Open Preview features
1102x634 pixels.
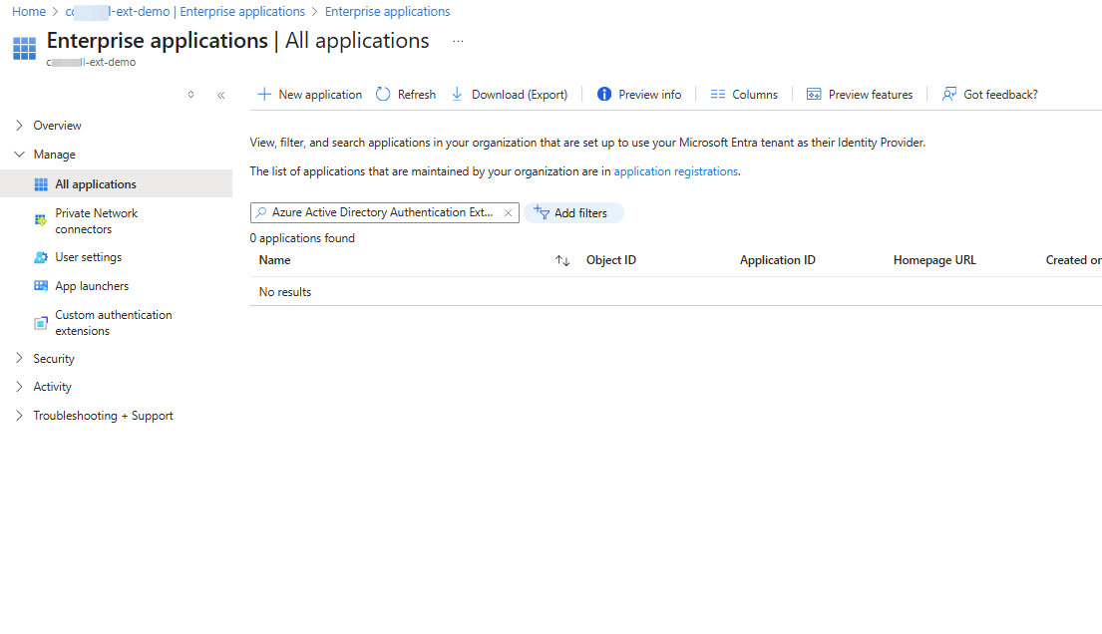click(x=860, y=94)
